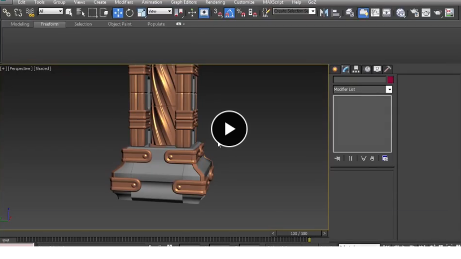461x259 pixels.
Task: Open the selection filter All dropdown
Action: 51,11
